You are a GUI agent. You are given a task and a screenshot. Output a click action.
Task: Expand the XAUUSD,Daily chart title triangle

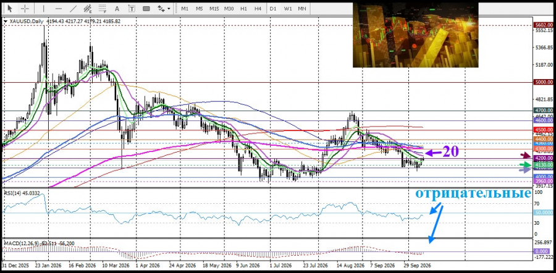point(6,22)
